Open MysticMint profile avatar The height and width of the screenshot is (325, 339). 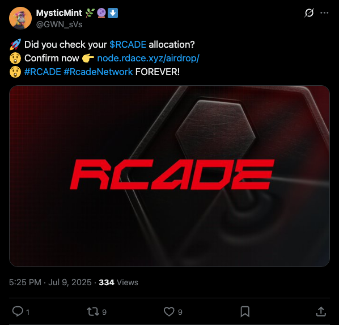tap(20, 18)
